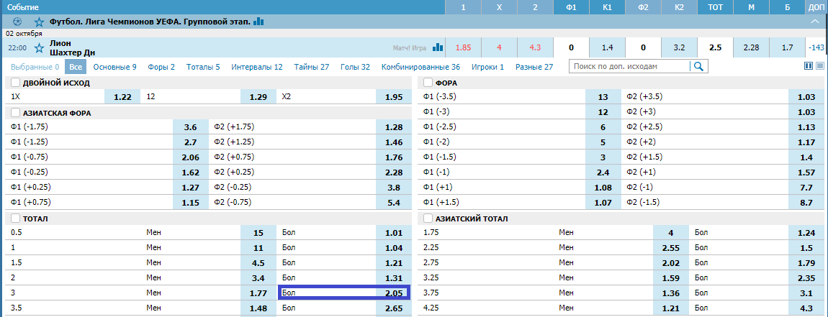Choose Asian handicap Ф2 (-0.75) at 5.4
The image size is (828, 317).
(x=393, y=202)
